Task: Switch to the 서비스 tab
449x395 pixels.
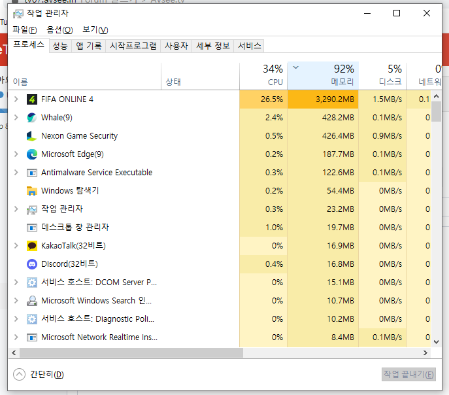Action: 250,46
